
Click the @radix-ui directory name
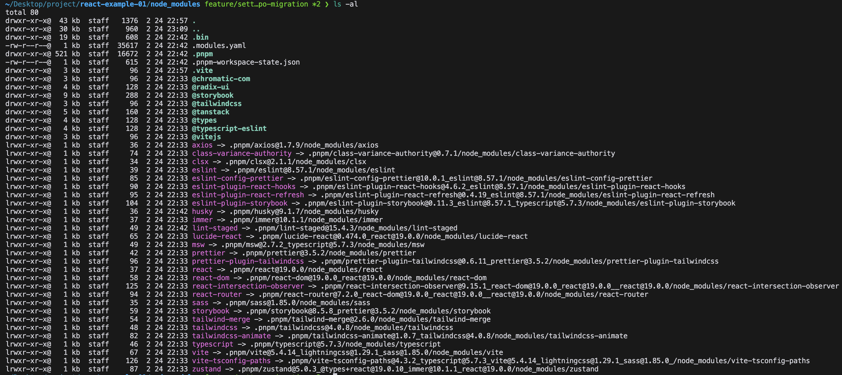[210, 87]
